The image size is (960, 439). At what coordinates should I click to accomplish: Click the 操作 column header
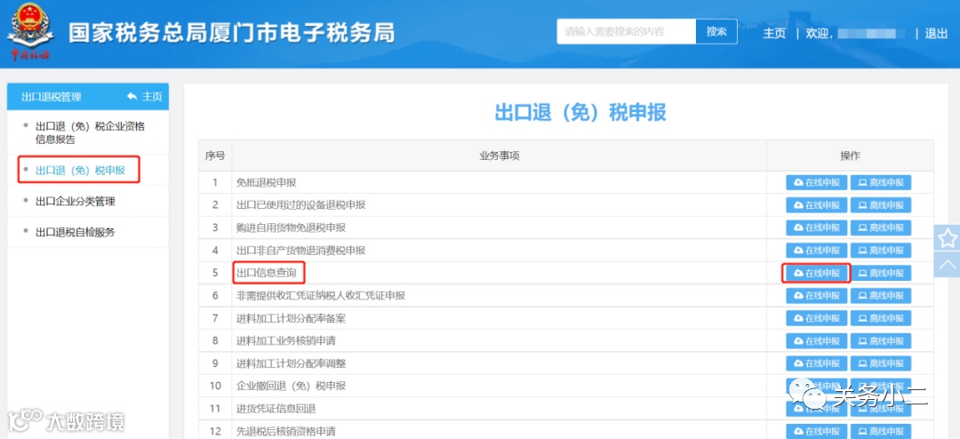(x=851, y=156)
